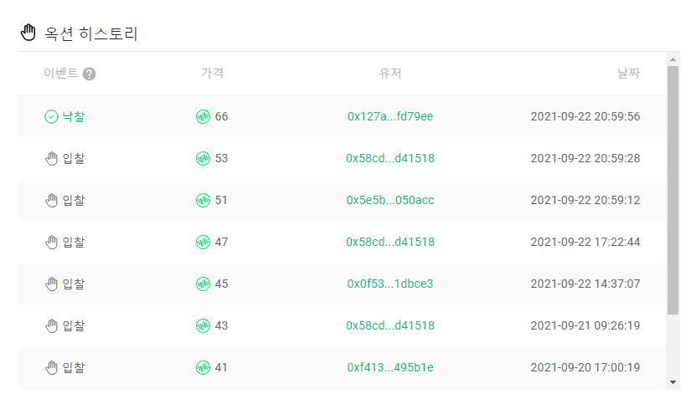The width and height of the screenshot is (681, 394).
Task: Click the 유저 column header
Action: (x=390, y=73)
